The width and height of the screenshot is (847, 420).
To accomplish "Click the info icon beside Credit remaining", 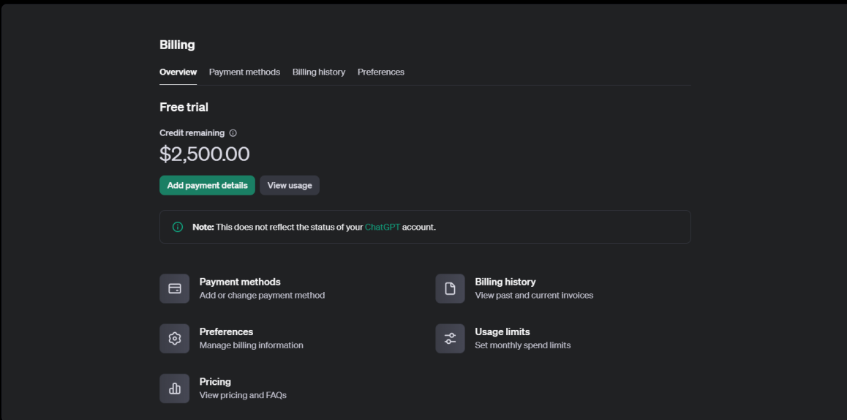I will click(233, 133).
